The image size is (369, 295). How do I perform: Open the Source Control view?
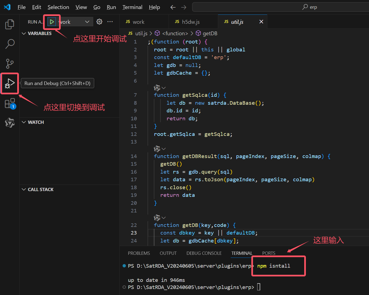coord(10,63)
